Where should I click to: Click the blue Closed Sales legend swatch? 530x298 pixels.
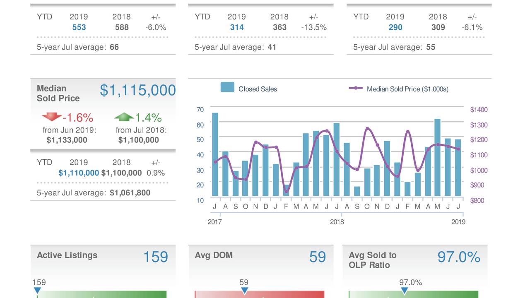click(x=227, y=88)
